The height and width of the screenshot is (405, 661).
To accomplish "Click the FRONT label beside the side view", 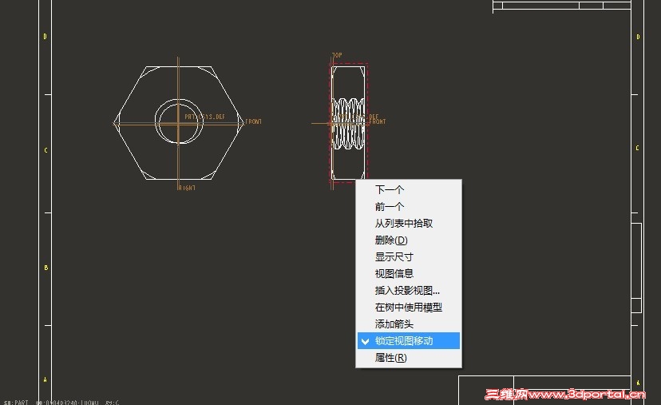I will pos(378,121).
